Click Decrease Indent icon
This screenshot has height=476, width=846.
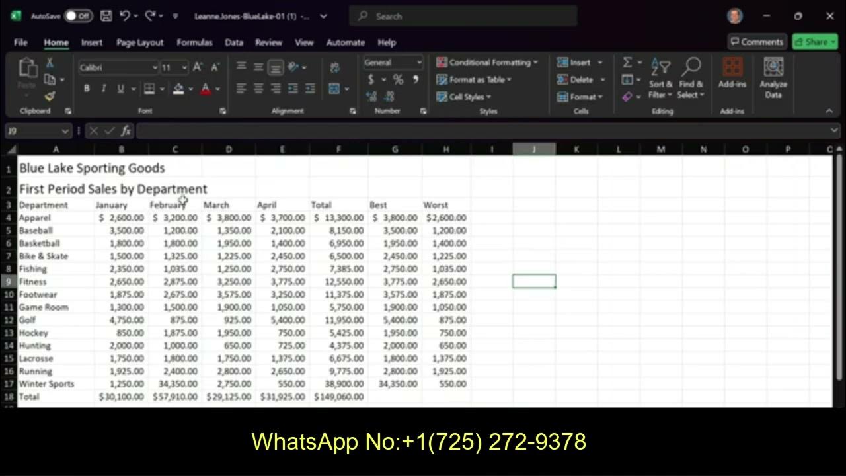tap(293, 88)
